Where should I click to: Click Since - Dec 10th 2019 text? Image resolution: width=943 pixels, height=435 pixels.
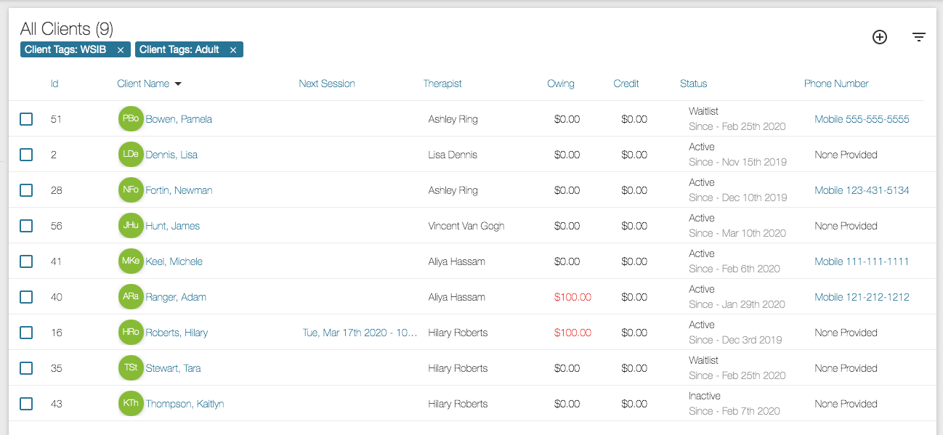coord(737,198)
